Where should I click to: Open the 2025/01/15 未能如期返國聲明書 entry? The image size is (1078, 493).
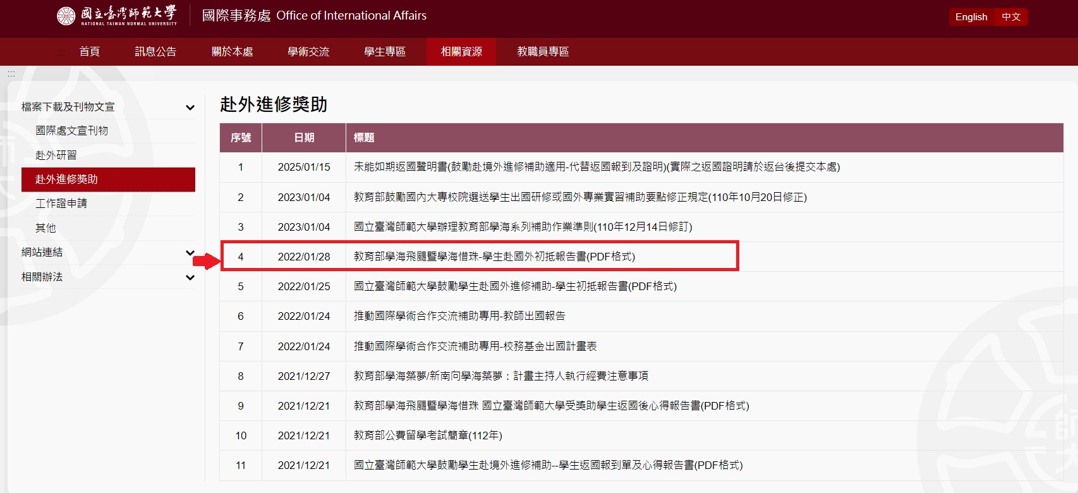597,167
